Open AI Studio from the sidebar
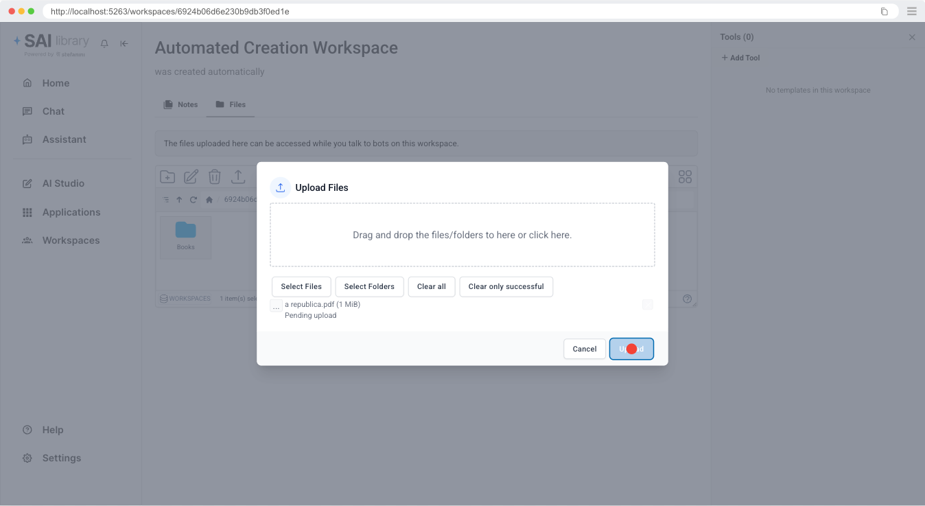This screenshot has height=506, width=925. [x=63, y=183]
